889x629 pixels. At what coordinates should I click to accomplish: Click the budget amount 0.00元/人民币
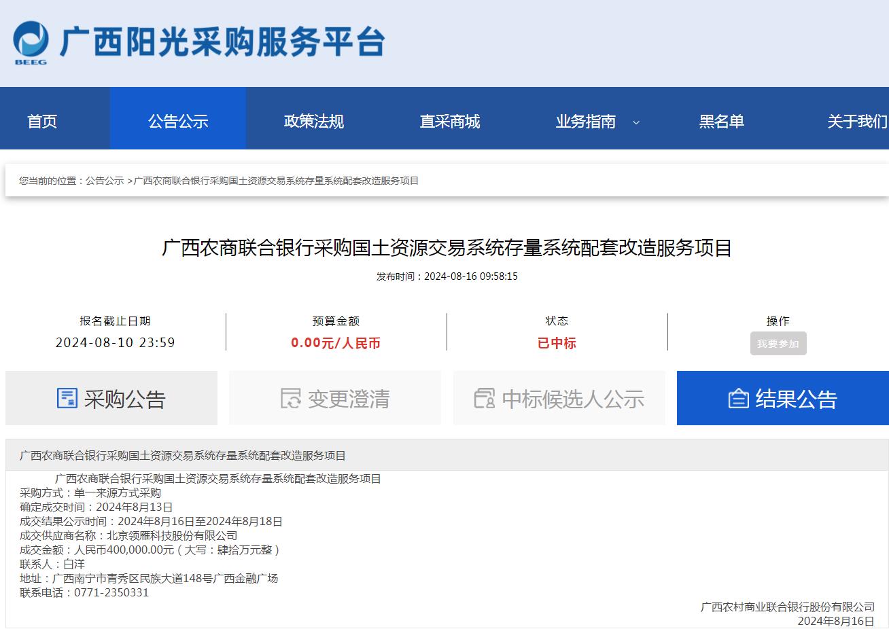tap(336, 343)
